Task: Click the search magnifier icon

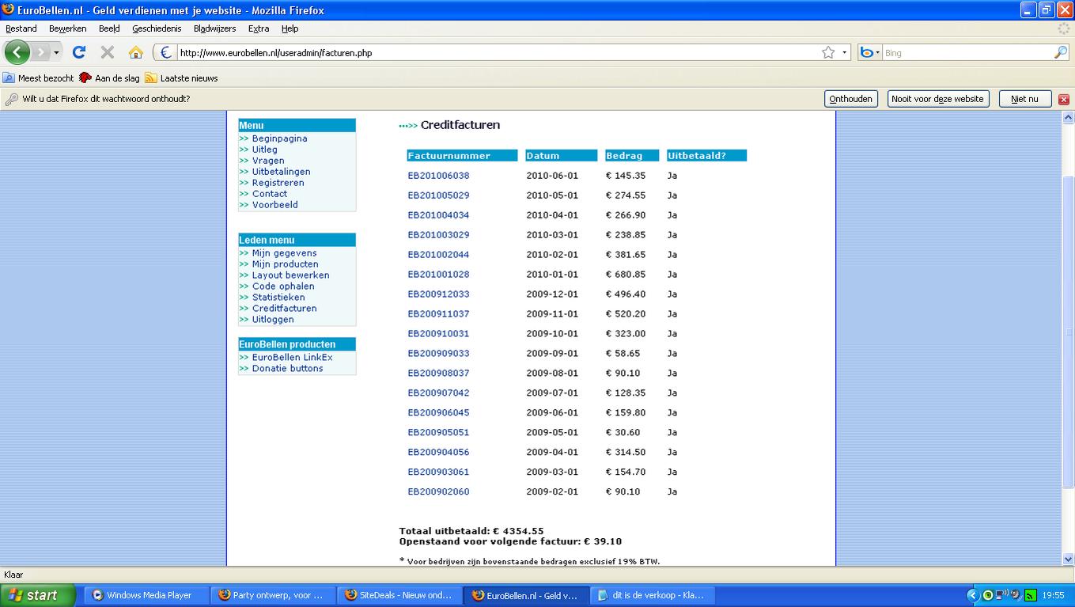Action: pos(1061,52)
